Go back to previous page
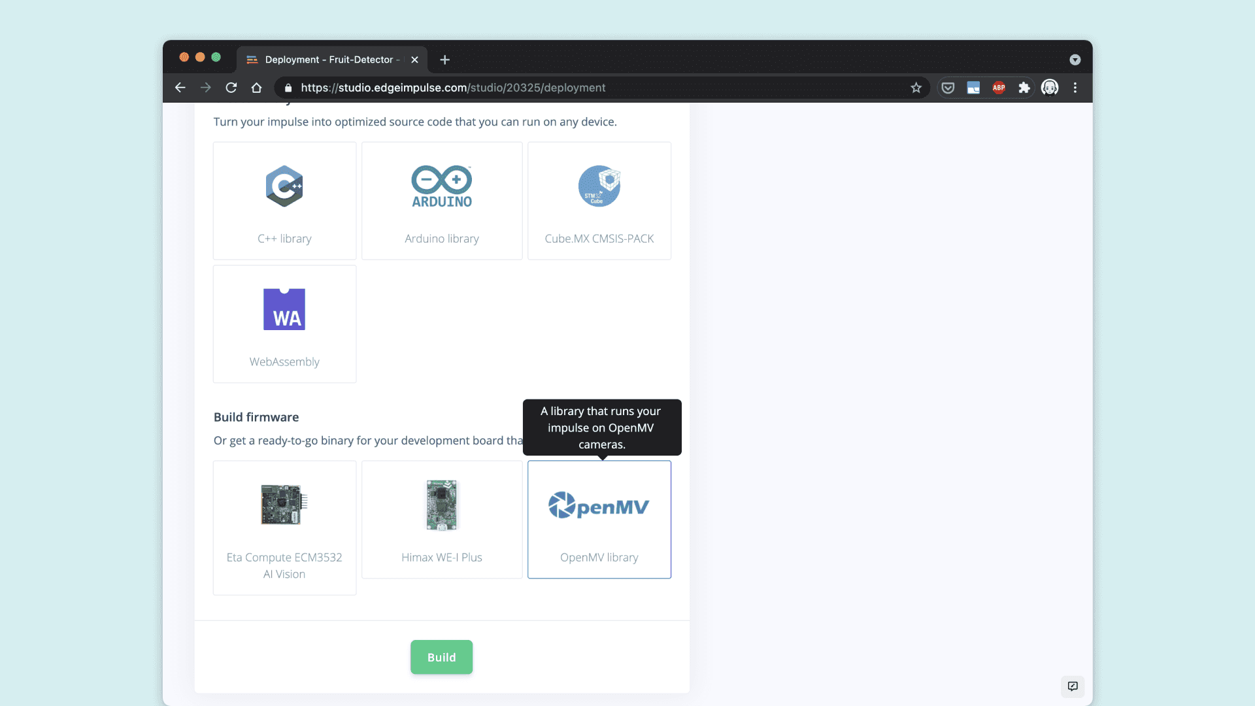The width and height of the screenshot is (1255, 706). [x=180, y=88]
